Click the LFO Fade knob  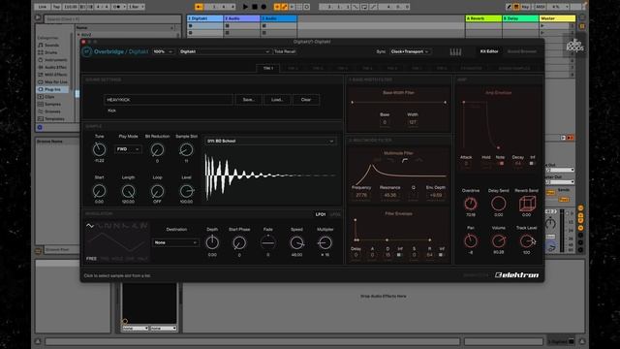tap(268, 242)
